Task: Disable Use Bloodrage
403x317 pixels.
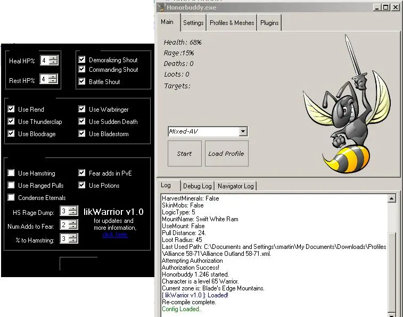Action: [x=11, y=134]
